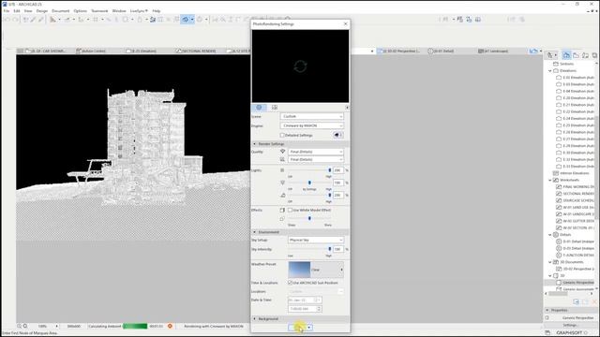The width and height of the screenshot is (600, 337).
Task: Close the PhotoRendering Settings dialog
Action: (x=346, y=23)
